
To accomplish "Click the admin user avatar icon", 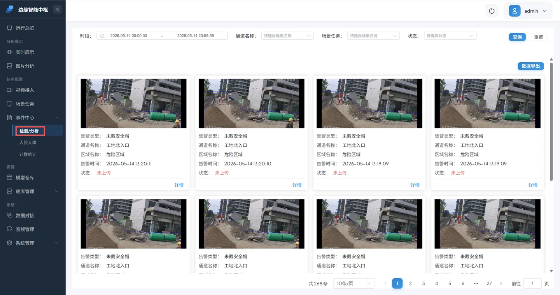I will click(x=514, y=11).
